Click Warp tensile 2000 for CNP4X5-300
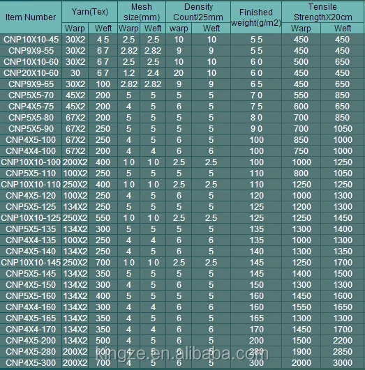Screen dimensions: 365x370 click(x=301, y=363)
